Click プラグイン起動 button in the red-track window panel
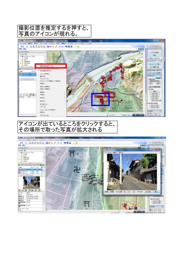This screenshot has height=264, width=186. 155,52
